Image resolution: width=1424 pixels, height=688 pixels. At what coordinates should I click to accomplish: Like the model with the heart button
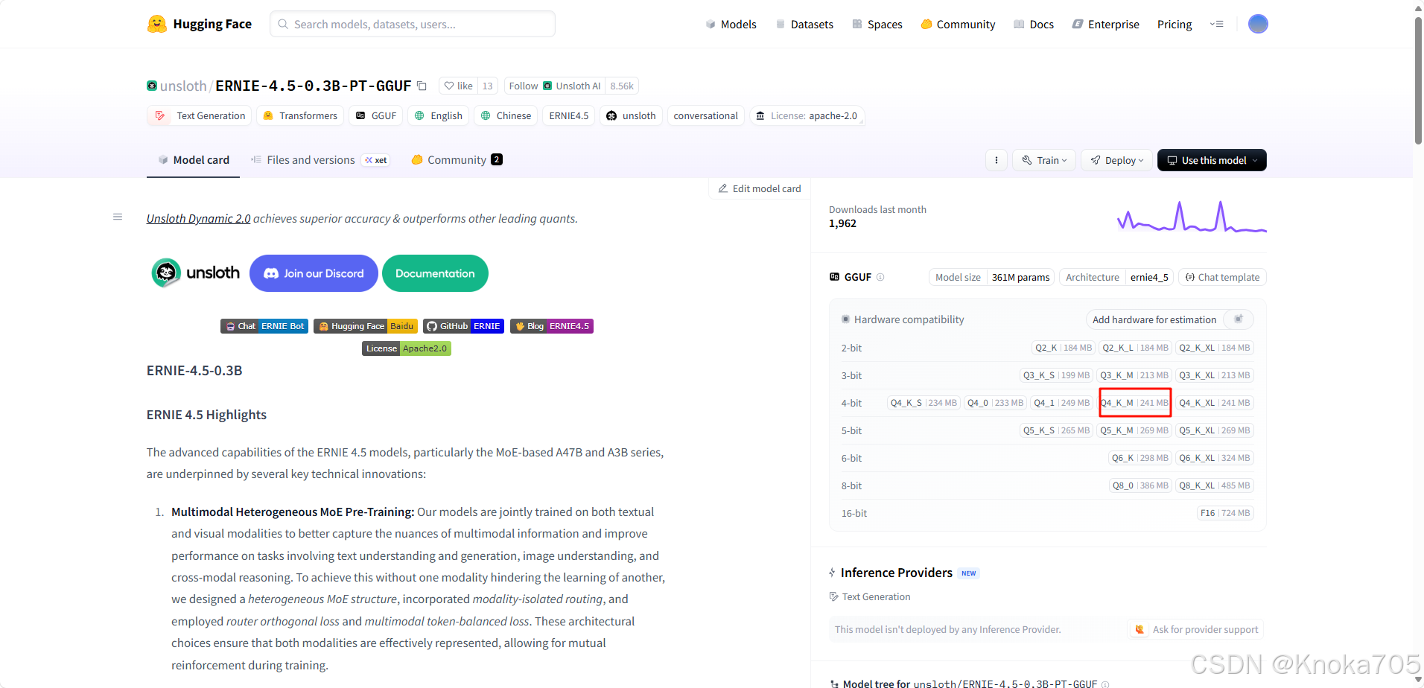point(458,86)
